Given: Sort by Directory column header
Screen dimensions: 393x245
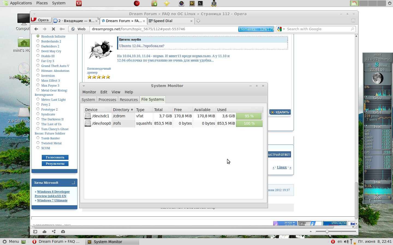Looking at the screenshot, I should pos(123,110).
